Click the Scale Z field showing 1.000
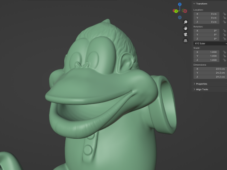227x170 pixels. [x=206, y=60]
